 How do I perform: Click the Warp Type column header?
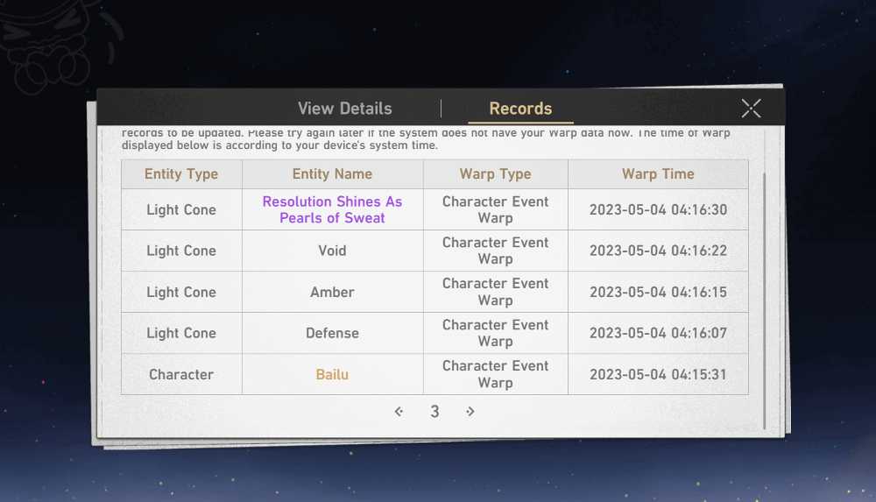tap(496, 173)
